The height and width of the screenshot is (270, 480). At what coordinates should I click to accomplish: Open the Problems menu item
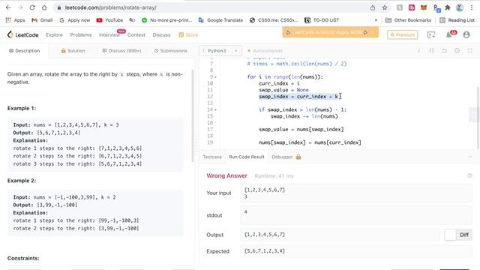81,35
